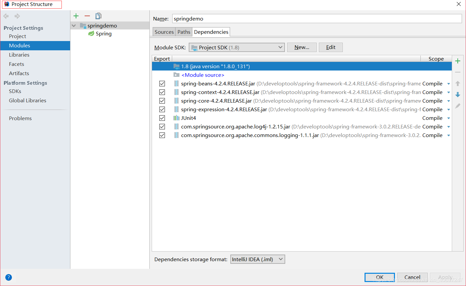
Task: Click the spring-beans jar file icon
Action: pyautogui.click(x=176, y=83)
